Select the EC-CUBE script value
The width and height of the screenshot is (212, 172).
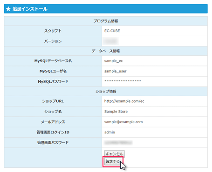(112, 31)
